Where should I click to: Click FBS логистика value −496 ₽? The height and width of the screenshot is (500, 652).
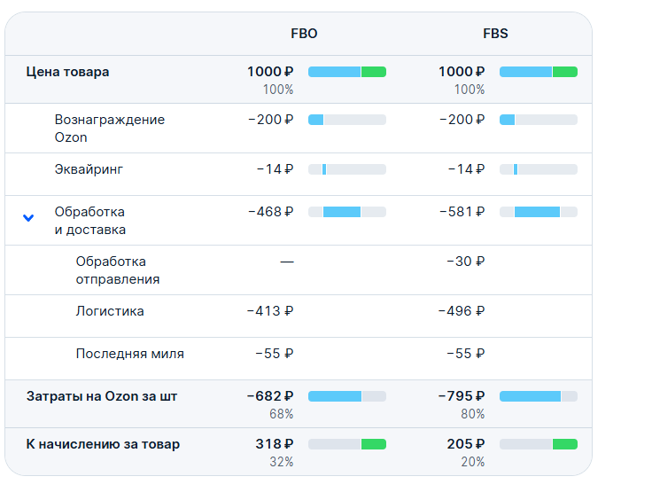tap(462, 311)
